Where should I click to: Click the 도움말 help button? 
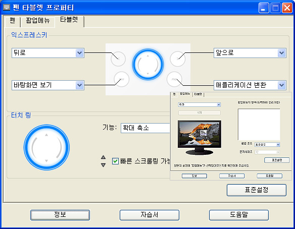pos(239,215)
